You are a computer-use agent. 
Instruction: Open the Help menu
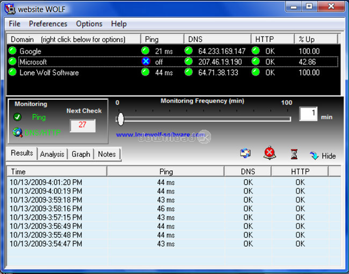point(119,24)
